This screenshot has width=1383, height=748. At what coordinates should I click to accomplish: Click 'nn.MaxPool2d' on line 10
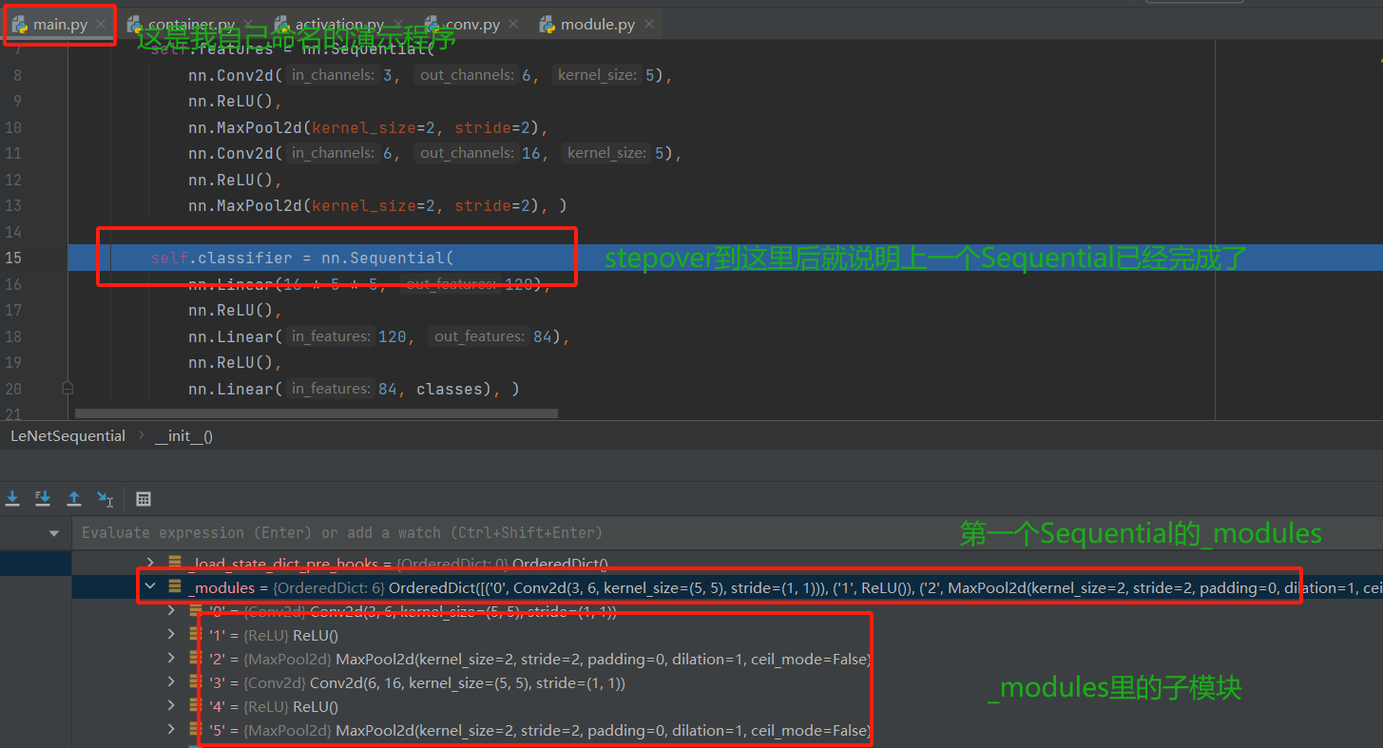point(245,127)
